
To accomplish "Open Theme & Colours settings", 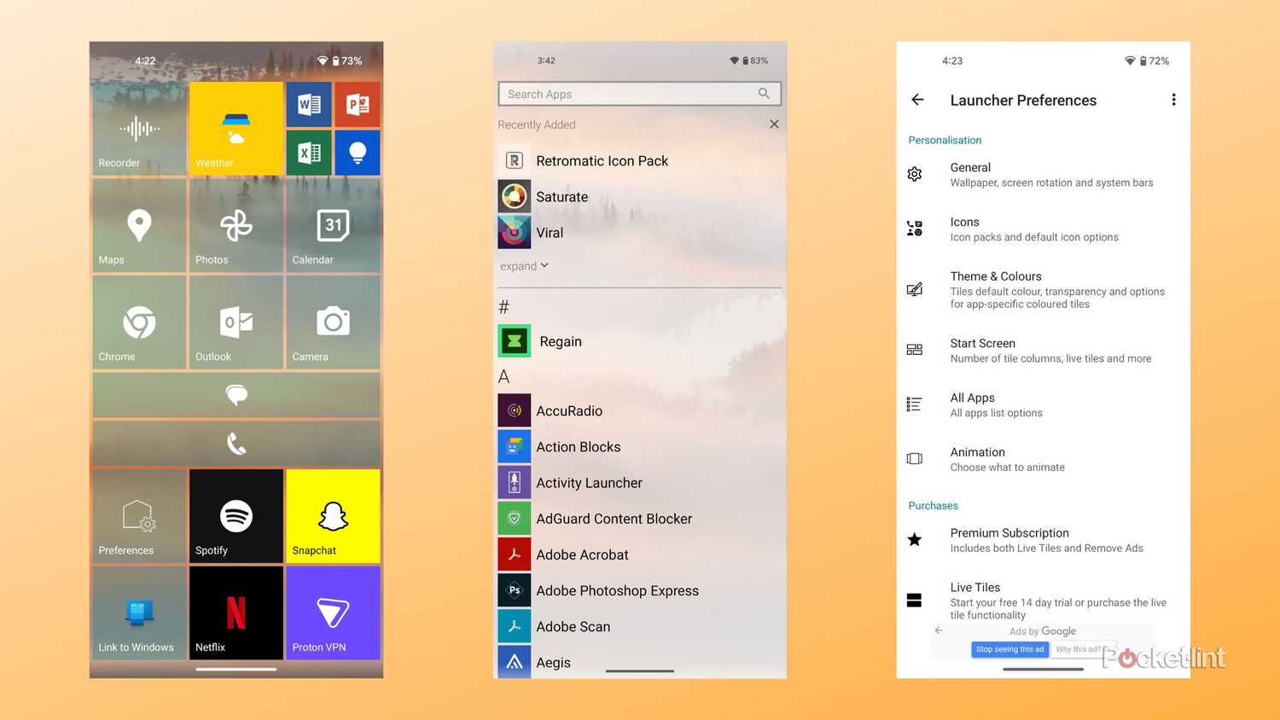I will point(1043,289).
